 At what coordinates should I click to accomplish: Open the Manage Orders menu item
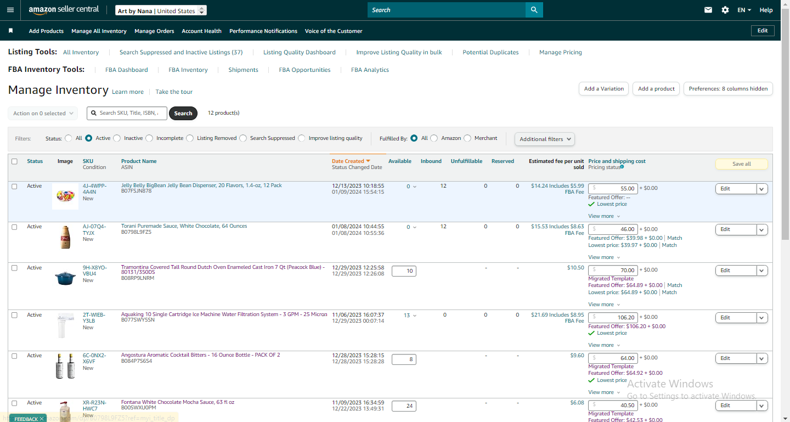[154, 31]
